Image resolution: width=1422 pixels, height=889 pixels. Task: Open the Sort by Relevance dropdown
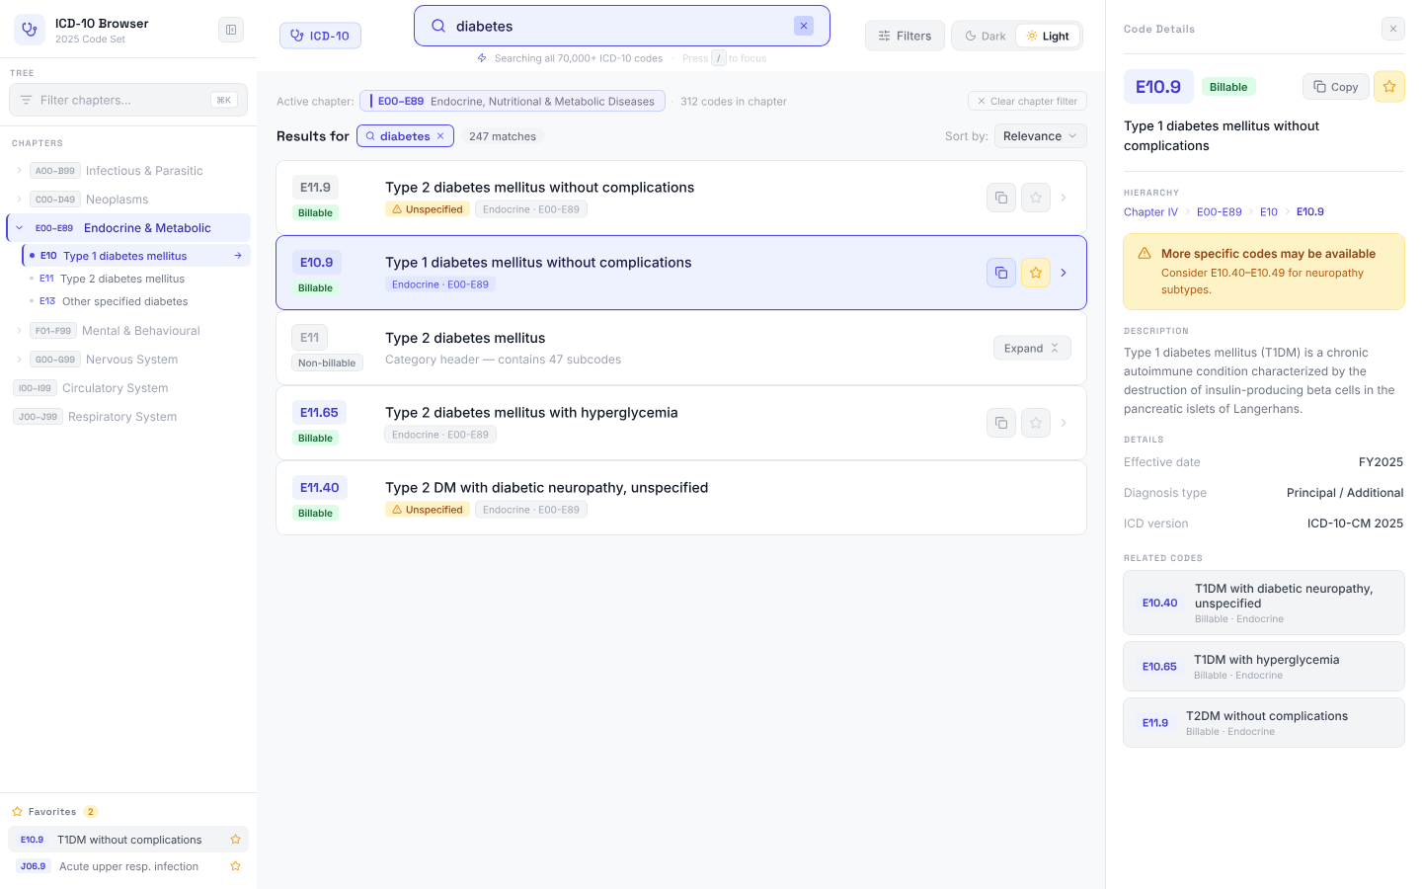(1040, 136)
